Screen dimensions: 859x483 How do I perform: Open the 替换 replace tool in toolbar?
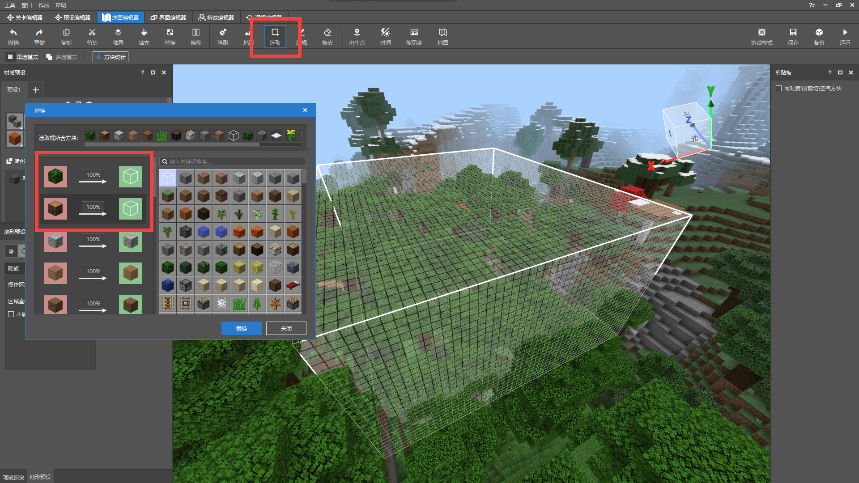[x=170, y=37]
